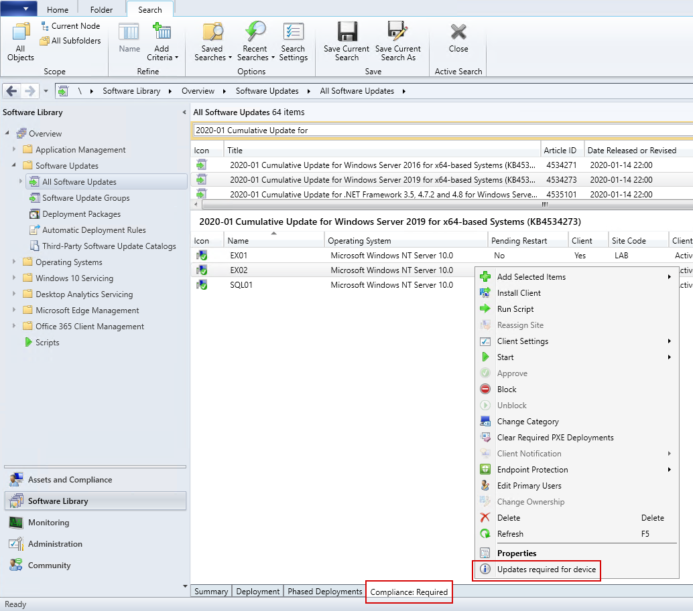Viewport: 693px width, 611px height.
Task: Open the Compliance: Required bottom tab
Action: tap(409, 592)
